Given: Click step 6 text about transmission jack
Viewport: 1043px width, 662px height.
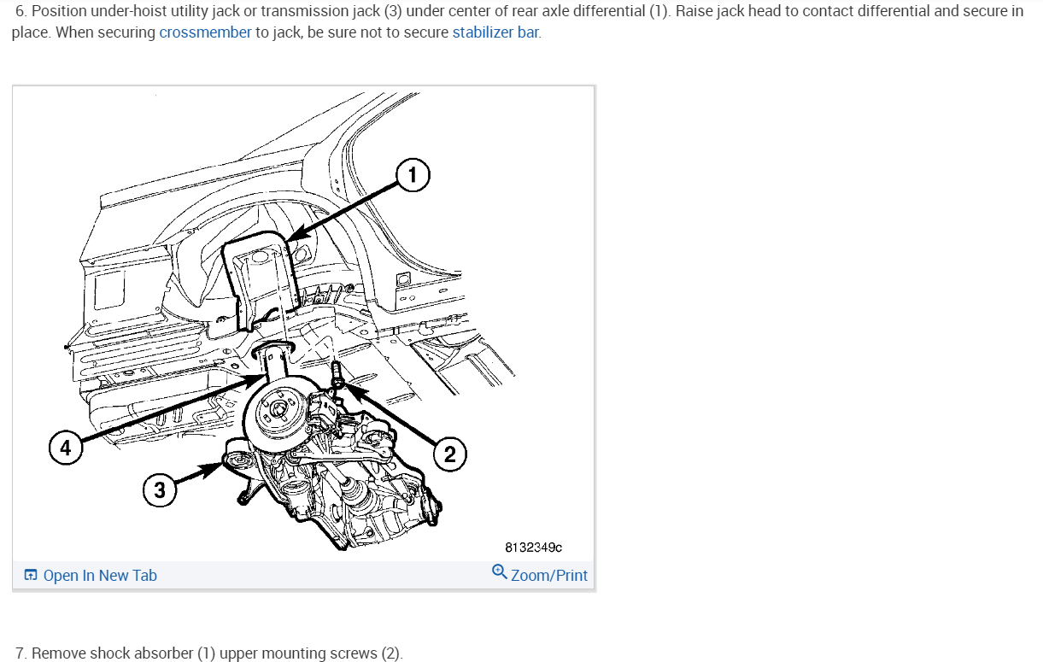Looking at the screenshot, I should pyautogui.click(x=518, y=23).
